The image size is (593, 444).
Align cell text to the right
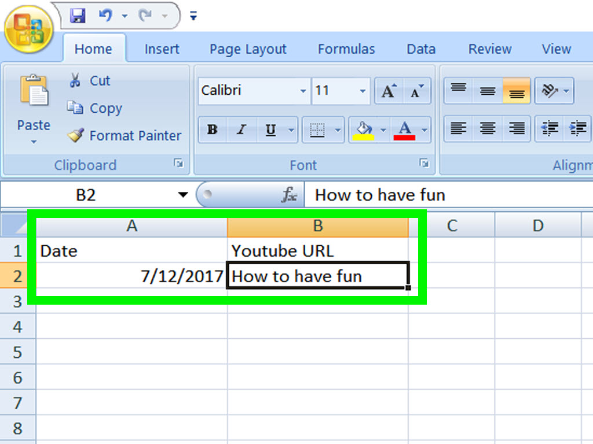click(x=517, y=129)
